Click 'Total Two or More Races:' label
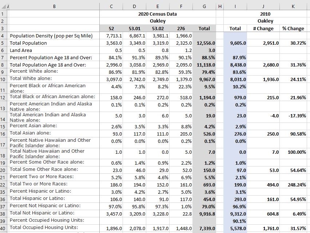 (x=39, y=184)
